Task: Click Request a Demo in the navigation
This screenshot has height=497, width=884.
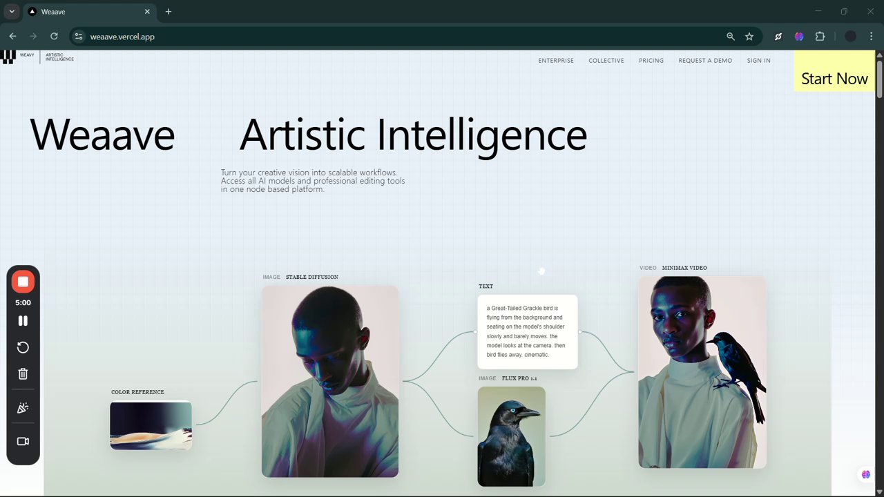Action: [x=705, y=61]
